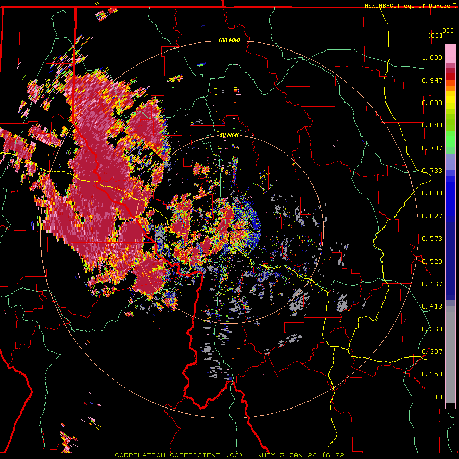Click the [CC] legend label
459x459 pixels.
point(436,35)
